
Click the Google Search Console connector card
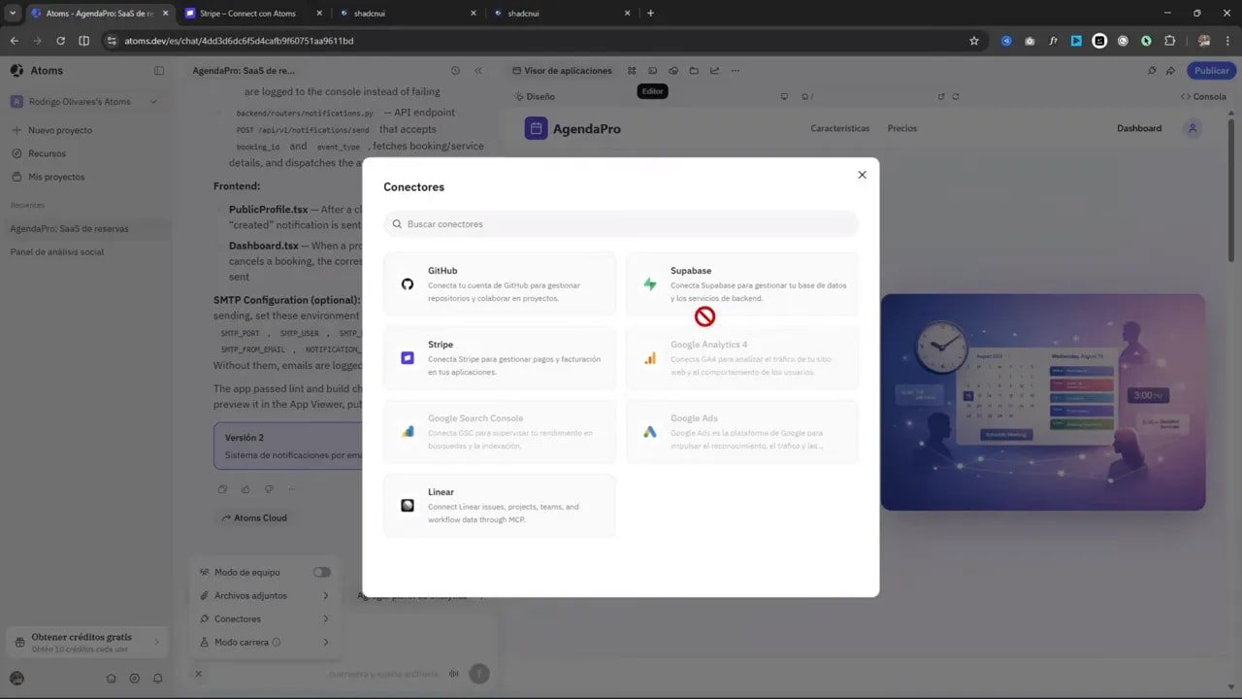tap(500, 432)
